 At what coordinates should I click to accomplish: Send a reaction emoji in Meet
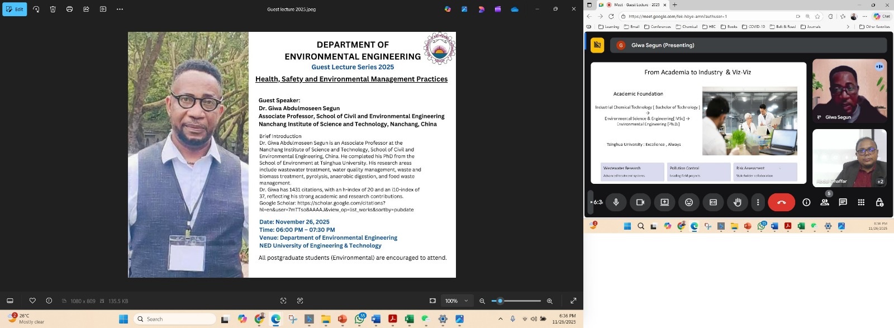click(689, 202)
